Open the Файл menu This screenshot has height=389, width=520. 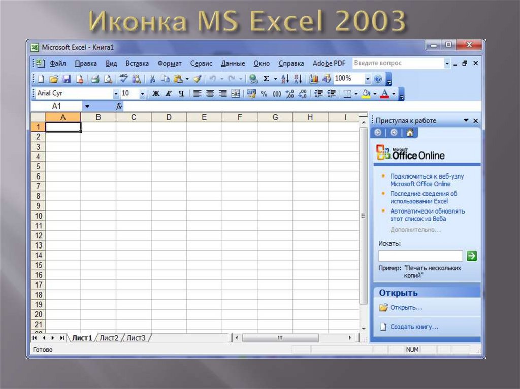tap(58, 63)
